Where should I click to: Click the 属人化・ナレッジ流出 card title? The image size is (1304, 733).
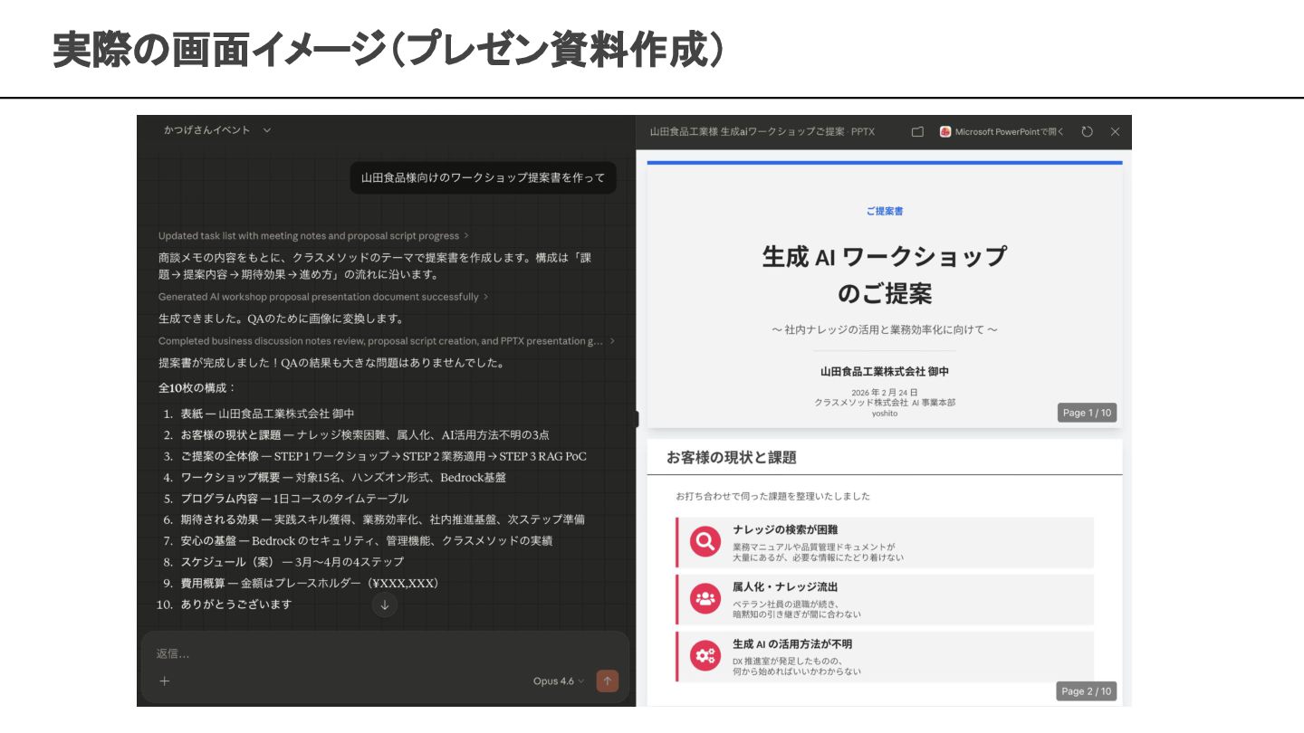[x=785, y=586]
